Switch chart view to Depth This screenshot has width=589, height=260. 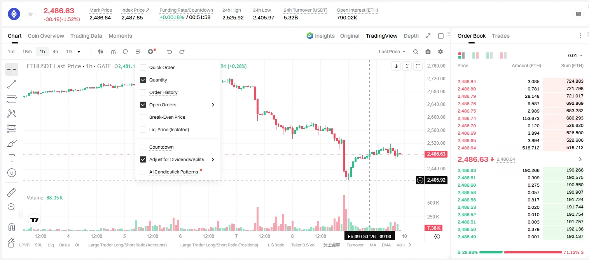(411, 36)
